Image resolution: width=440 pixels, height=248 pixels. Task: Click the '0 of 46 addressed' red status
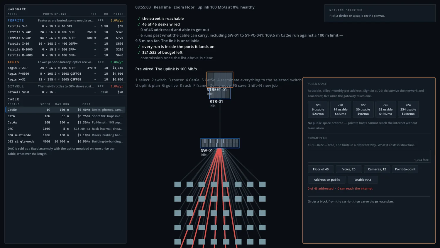tap(321, 189)
